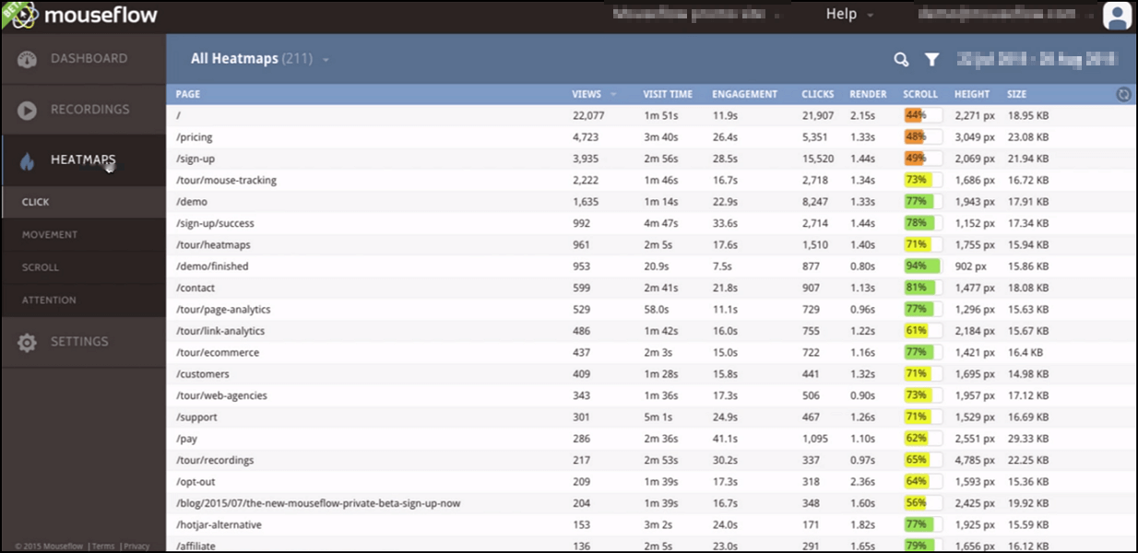This screenshot has height=553, width=1138.
Task: Click the 41.1s engagement value
Action: click(725, 439)
